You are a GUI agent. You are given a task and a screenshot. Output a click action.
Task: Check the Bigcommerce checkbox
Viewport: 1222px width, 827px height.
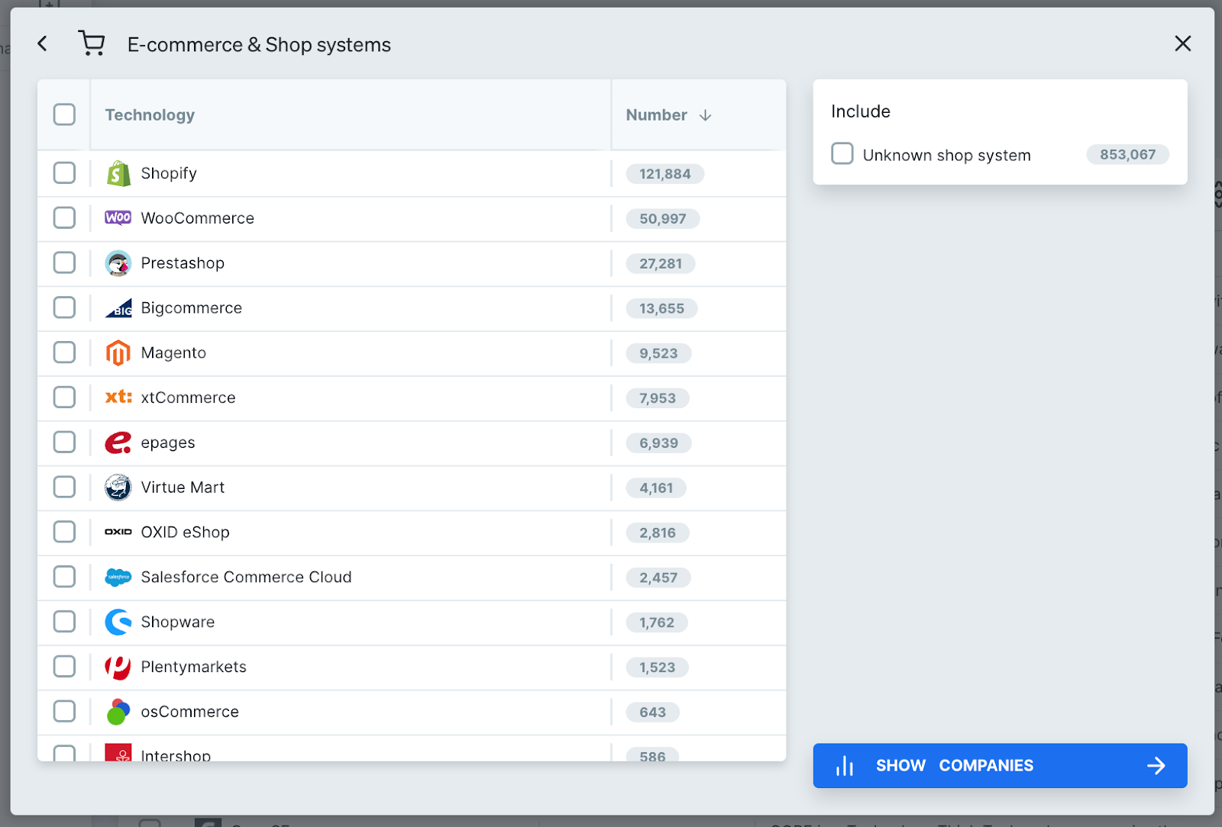coord(64,307)
